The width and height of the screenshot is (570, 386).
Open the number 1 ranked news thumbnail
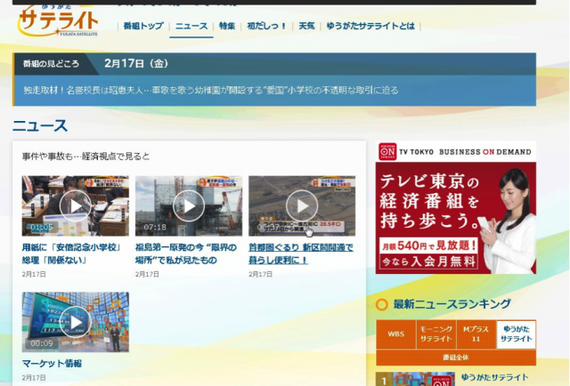(415, 379)
